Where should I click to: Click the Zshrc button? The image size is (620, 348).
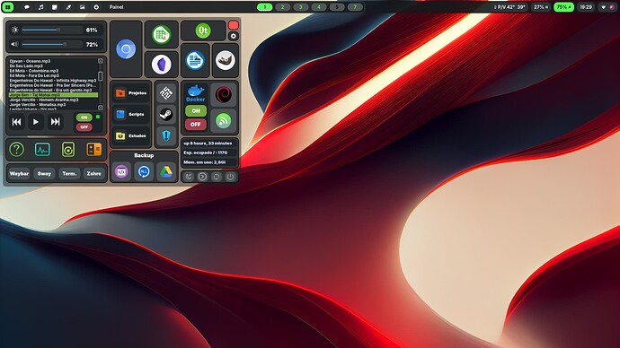94,174
